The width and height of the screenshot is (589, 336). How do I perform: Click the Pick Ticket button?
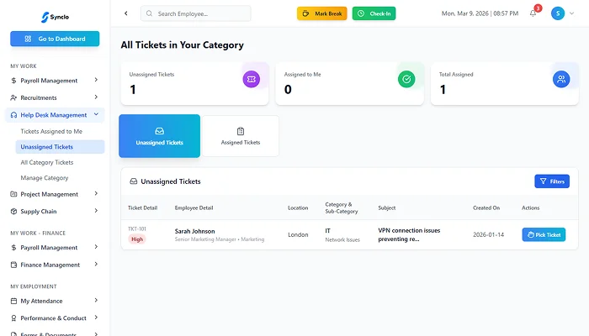(544, 235)
